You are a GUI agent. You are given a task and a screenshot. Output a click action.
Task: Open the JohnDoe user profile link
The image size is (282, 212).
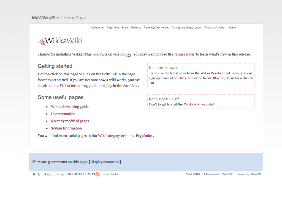pos(219,28)
